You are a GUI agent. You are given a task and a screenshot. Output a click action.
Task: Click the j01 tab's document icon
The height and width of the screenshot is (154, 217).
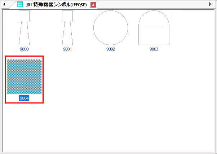(20, 5)
